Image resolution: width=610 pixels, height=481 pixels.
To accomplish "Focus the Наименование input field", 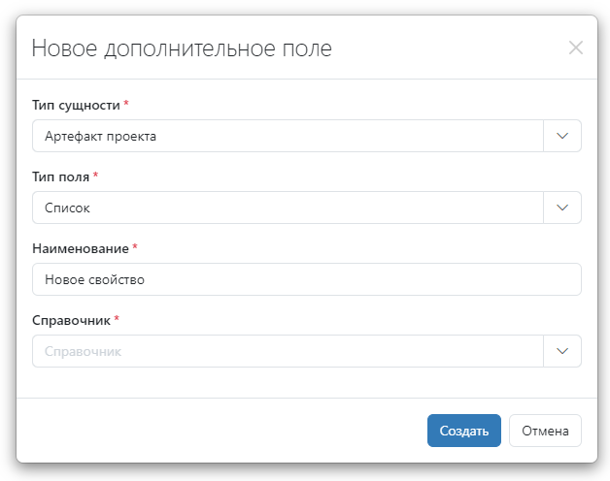I will tap(307, 279).
